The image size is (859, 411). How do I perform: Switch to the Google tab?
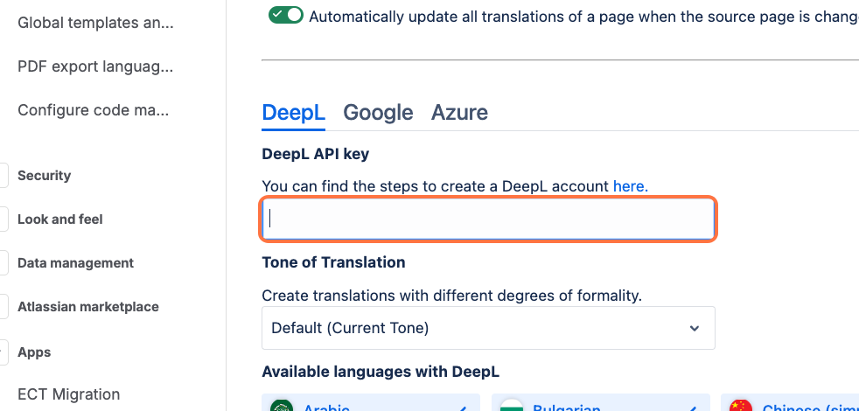pos(378,112)
